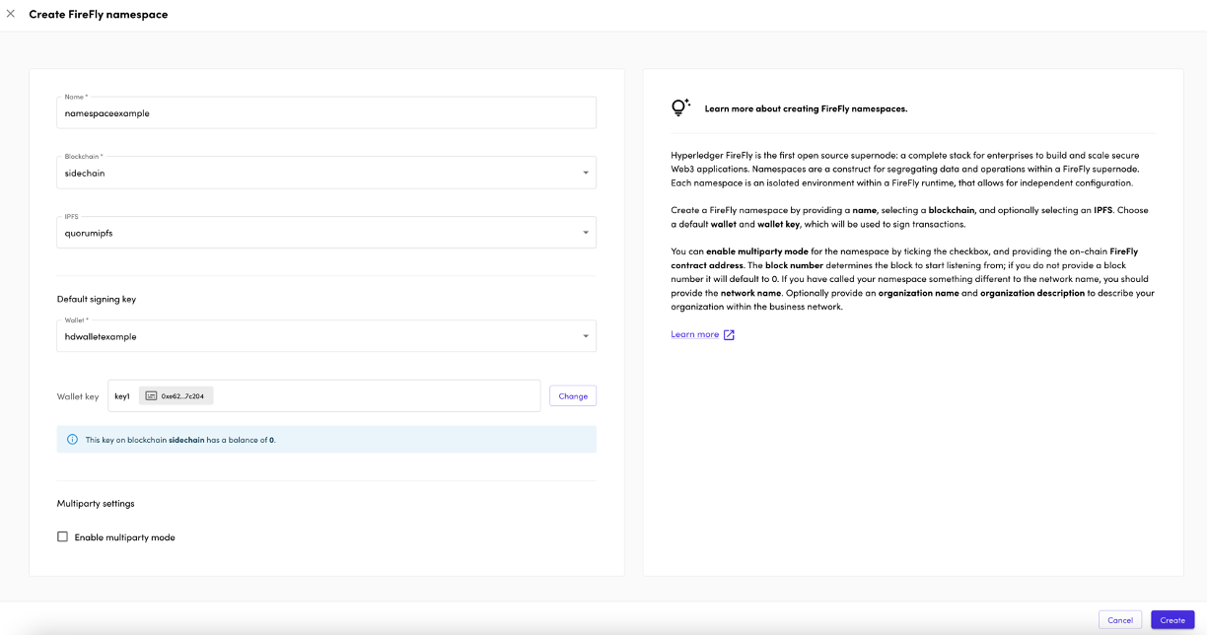This screenshot has width=1207, height=635.
Task: Click the Create button
Action: tap(1171, 619)
